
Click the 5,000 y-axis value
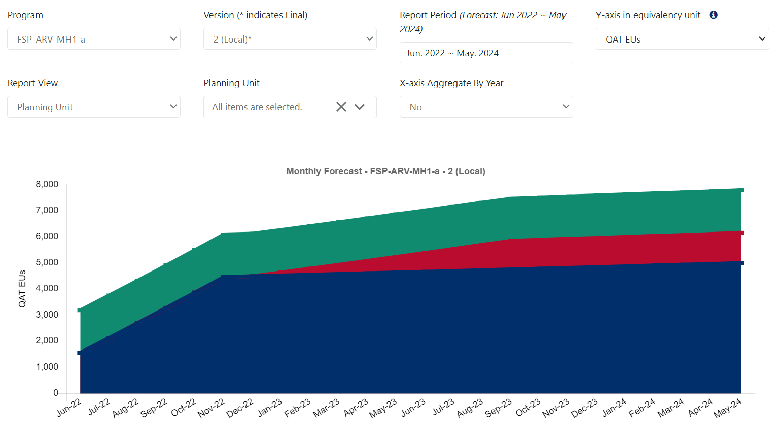(47, 262)
